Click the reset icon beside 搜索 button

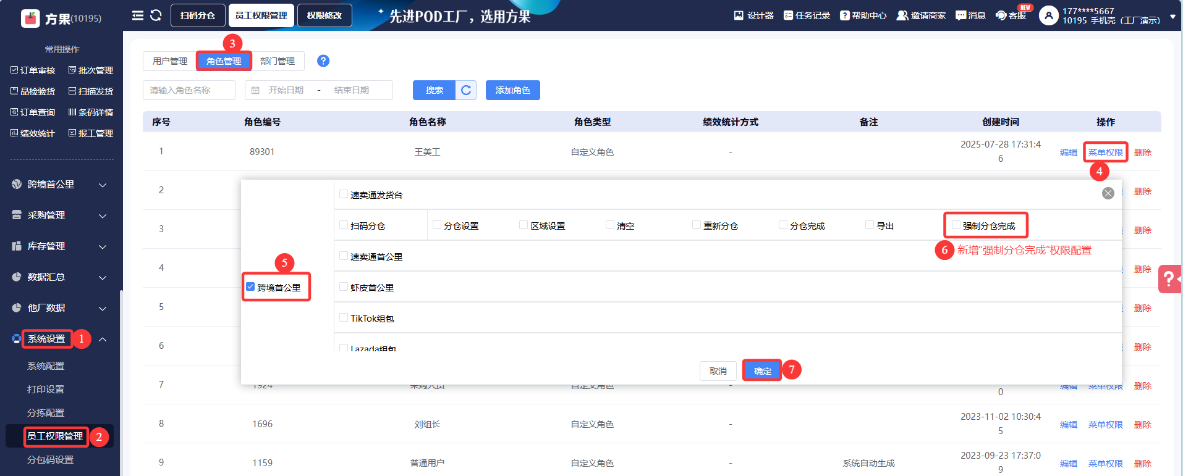pyautogui.click(x=466, y=90)
